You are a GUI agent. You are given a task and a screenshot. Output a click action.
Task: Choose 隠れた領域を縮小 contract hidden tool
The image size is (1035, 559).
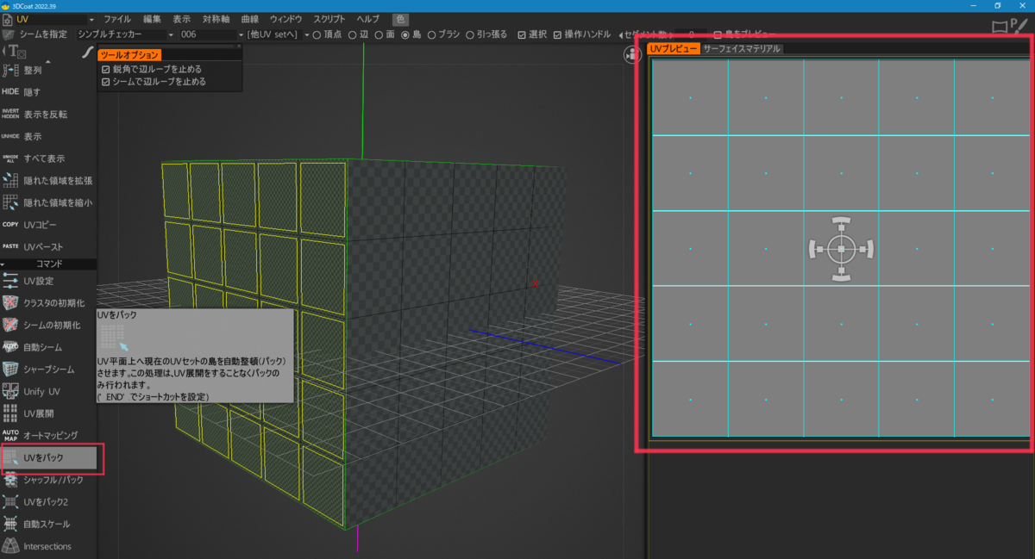[x=47, y=203]
